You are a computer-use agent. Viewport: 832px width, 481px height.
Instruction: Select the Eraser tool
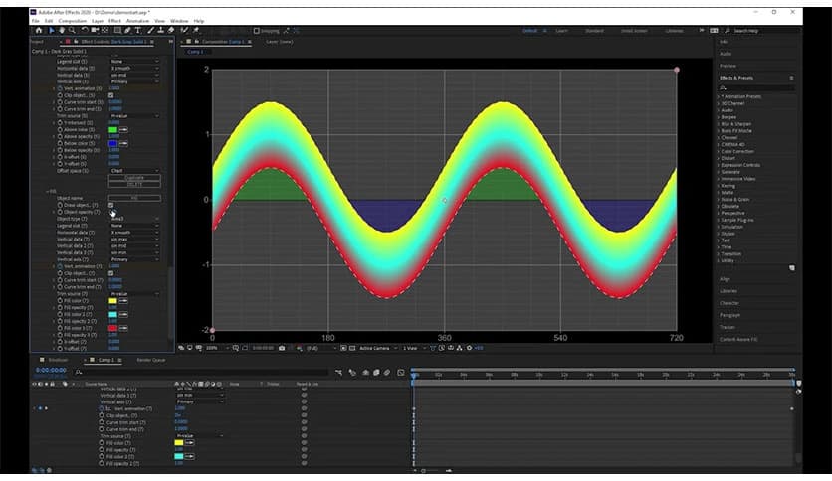pyautogui.click(x=171, y=30)
